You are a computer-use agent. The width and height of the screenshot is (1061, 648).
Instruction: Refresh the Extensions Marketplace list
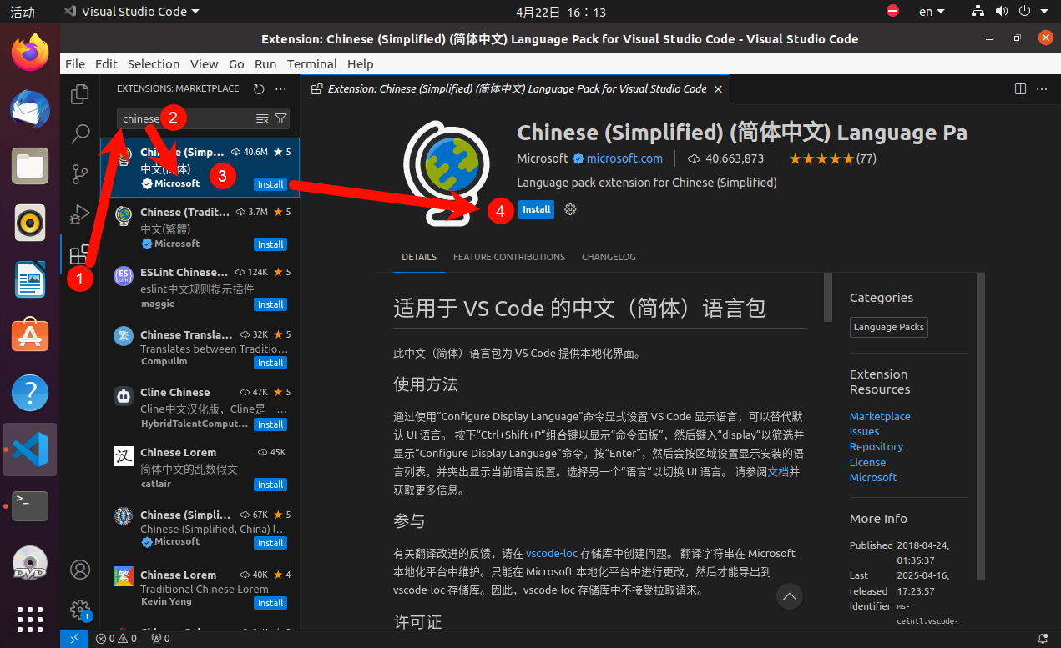(x=259, y=88)
